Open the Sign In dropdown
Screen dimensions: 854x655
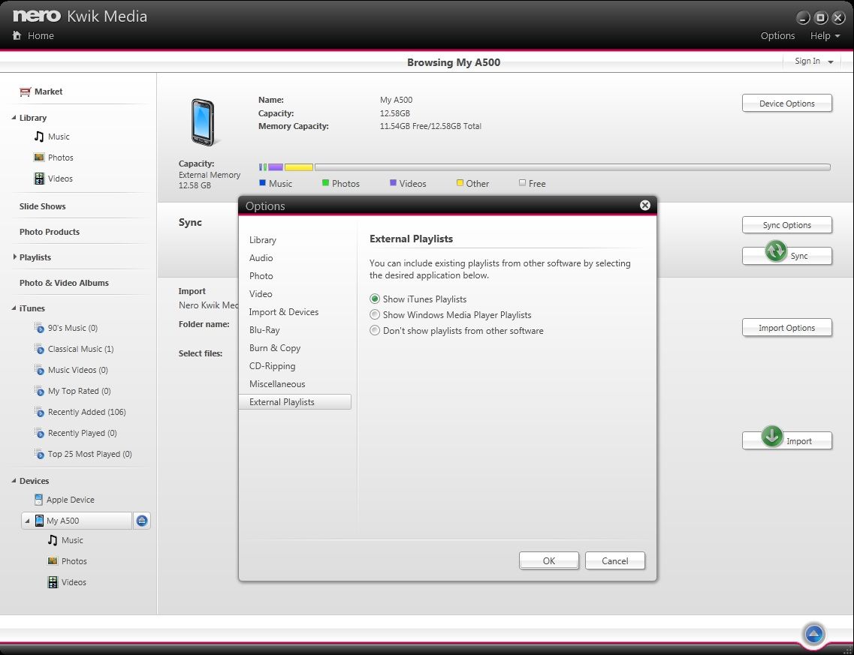pyautogui.click(x=813, y=62)
